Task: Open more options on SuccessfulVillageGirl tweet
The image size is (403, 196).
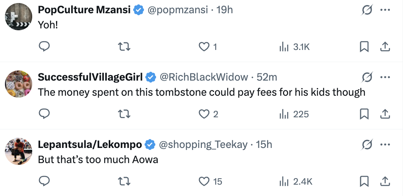Action: click(x=385, y=78)
